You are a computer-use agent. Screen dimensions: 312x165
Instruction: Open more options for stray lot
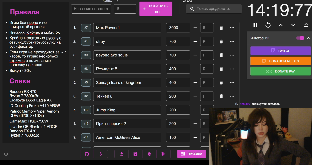(232, 42)
